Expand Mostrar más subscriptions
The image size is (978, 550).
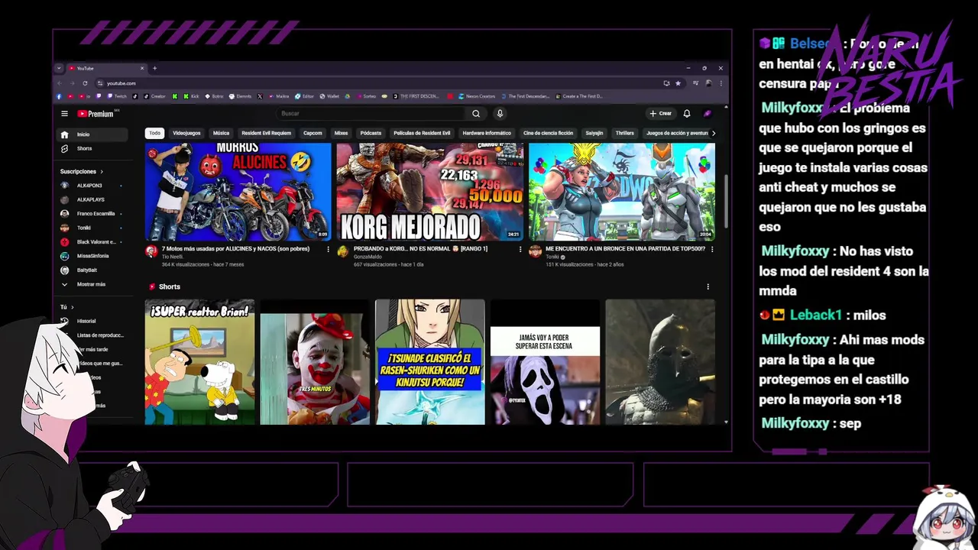[93, 284]
